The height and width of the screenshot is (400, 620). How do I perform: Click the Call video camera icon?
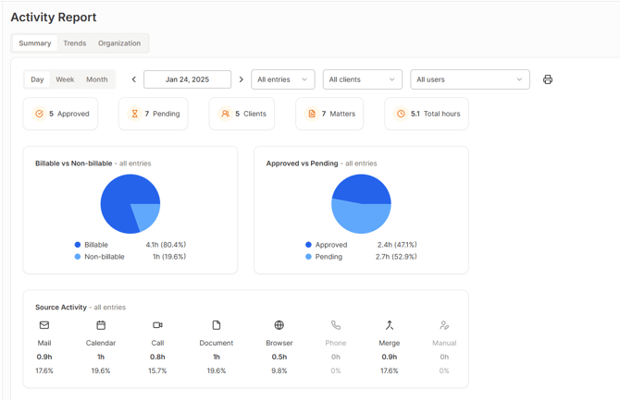157,325
